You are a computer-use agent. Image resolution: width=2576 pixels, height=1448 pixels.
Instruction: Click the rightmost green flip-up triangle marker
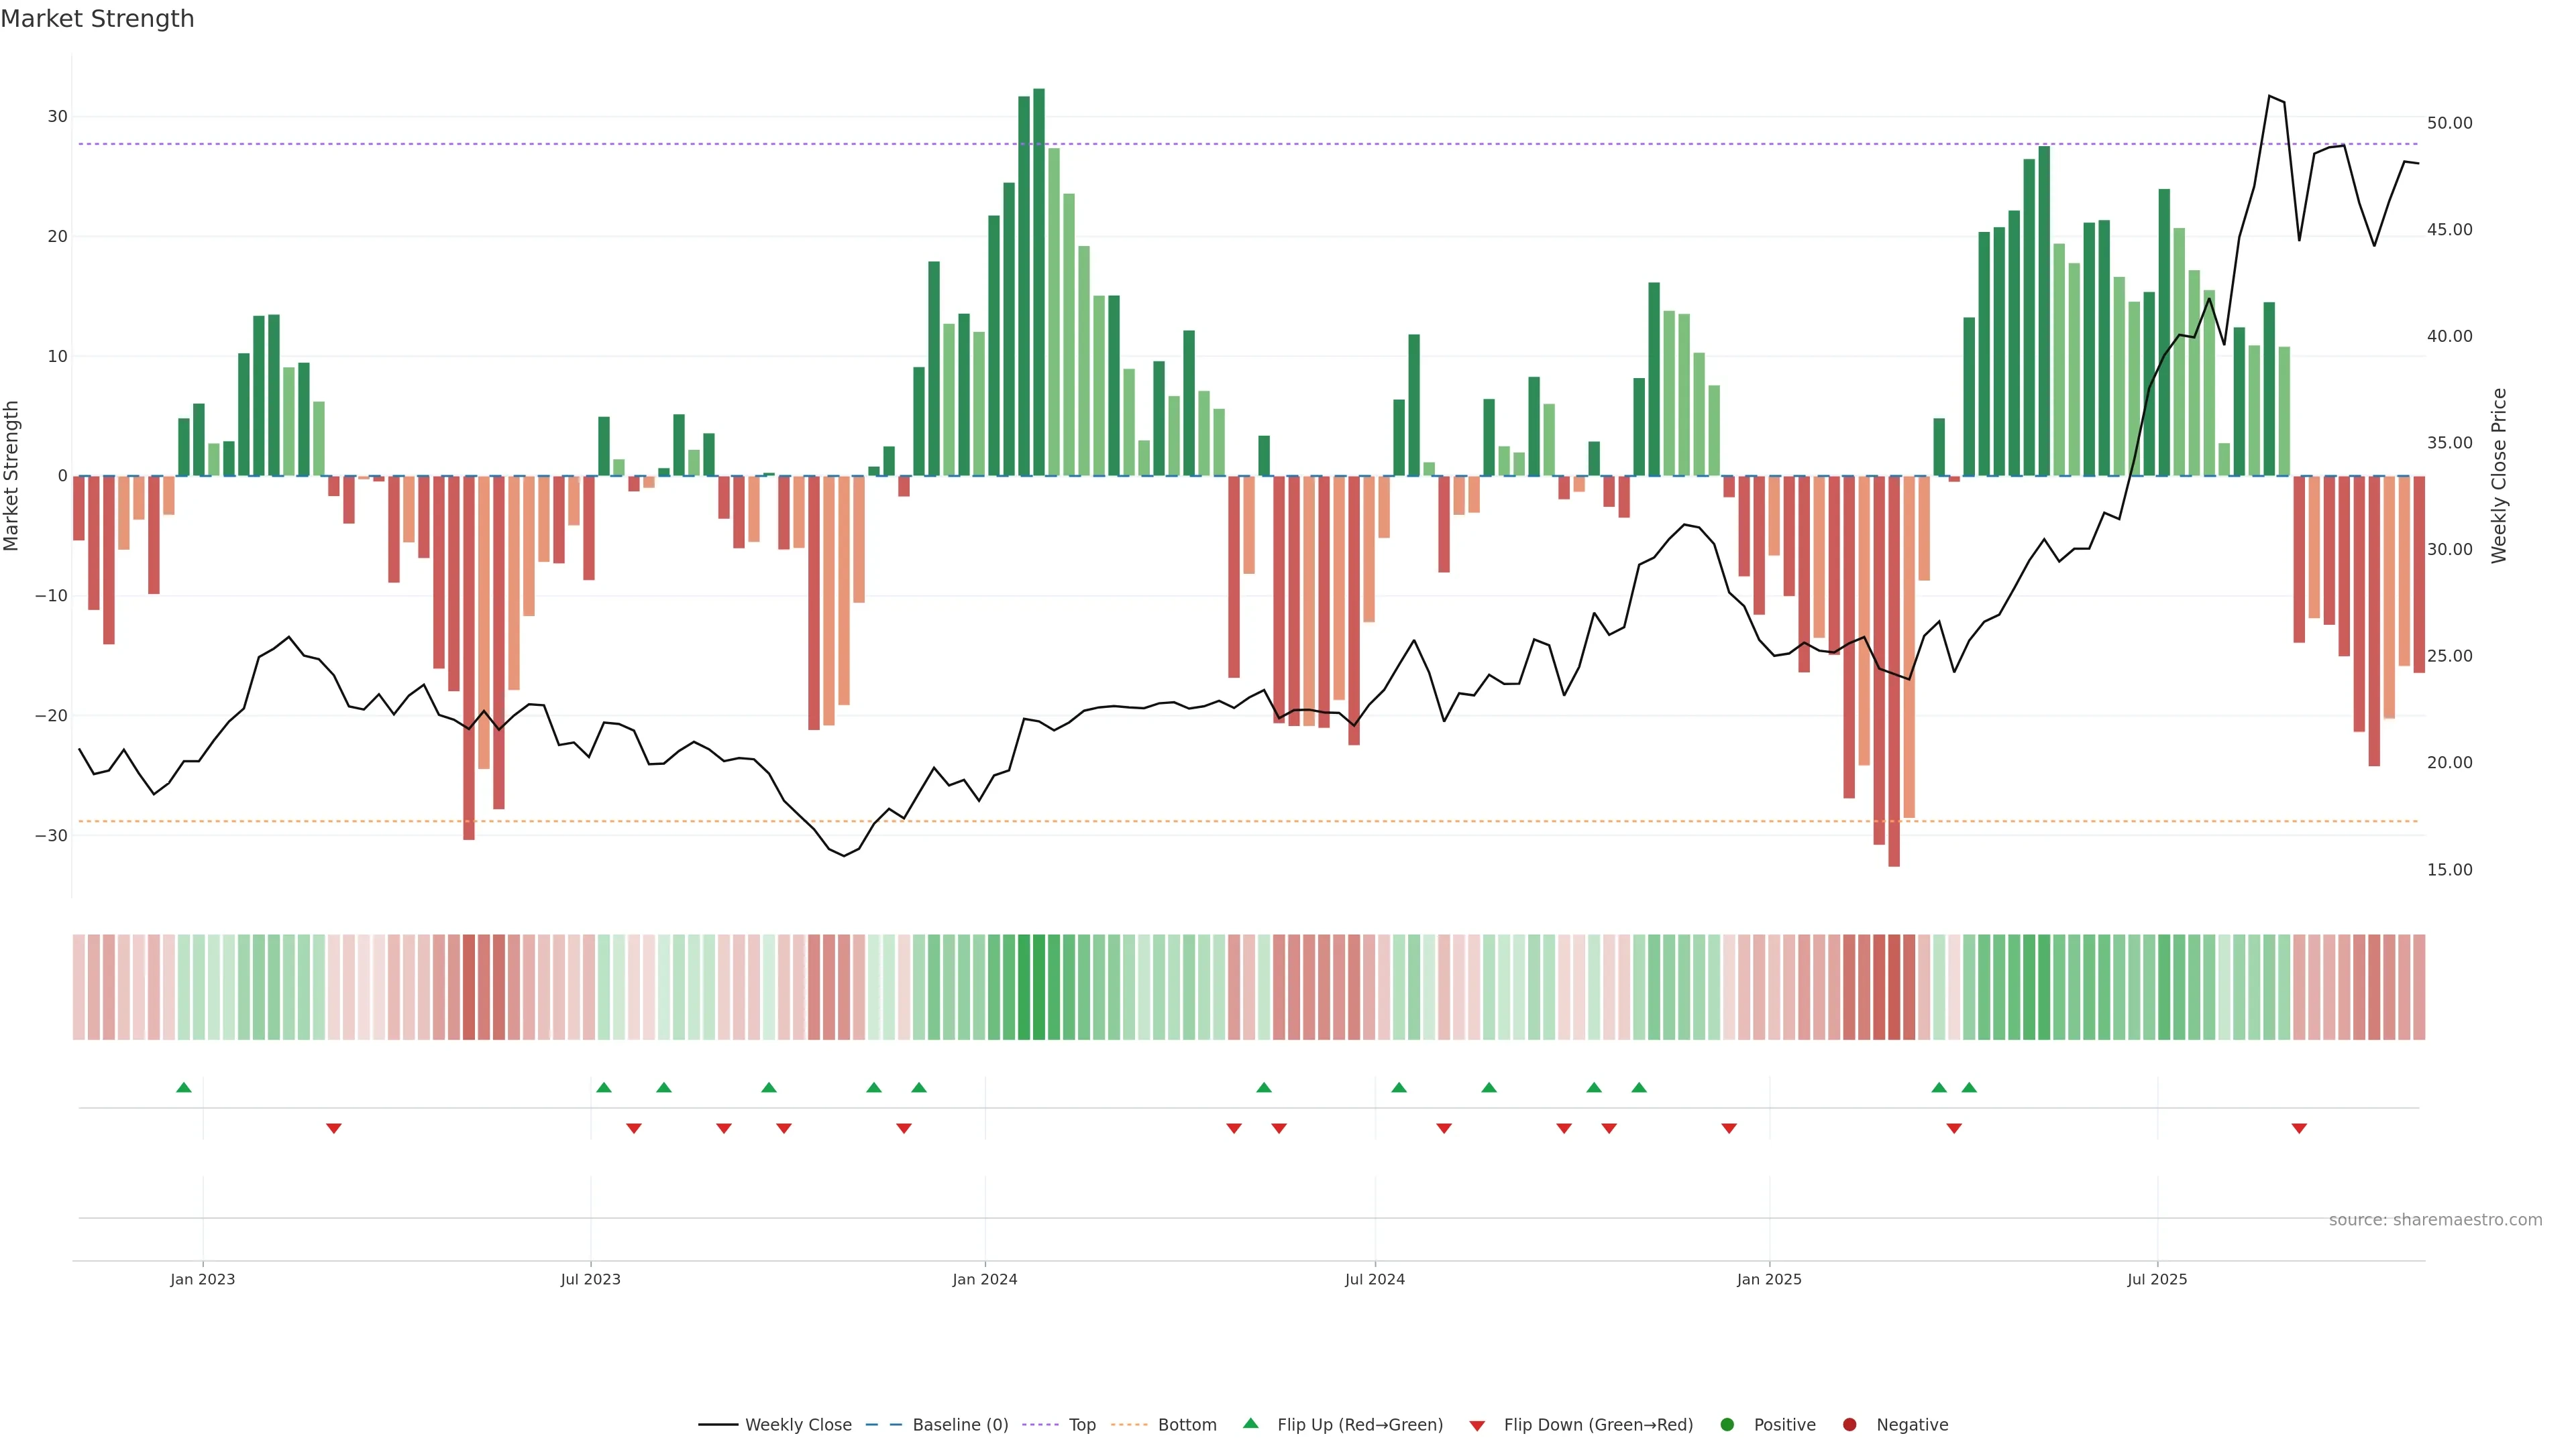[x=1969, y=1087]
